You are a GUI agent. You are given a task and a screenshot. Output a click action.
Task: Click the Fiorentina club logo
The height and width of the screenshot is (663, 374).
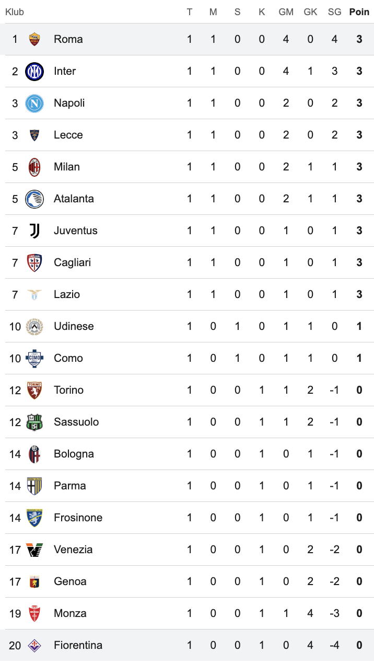tap(34, 645)
